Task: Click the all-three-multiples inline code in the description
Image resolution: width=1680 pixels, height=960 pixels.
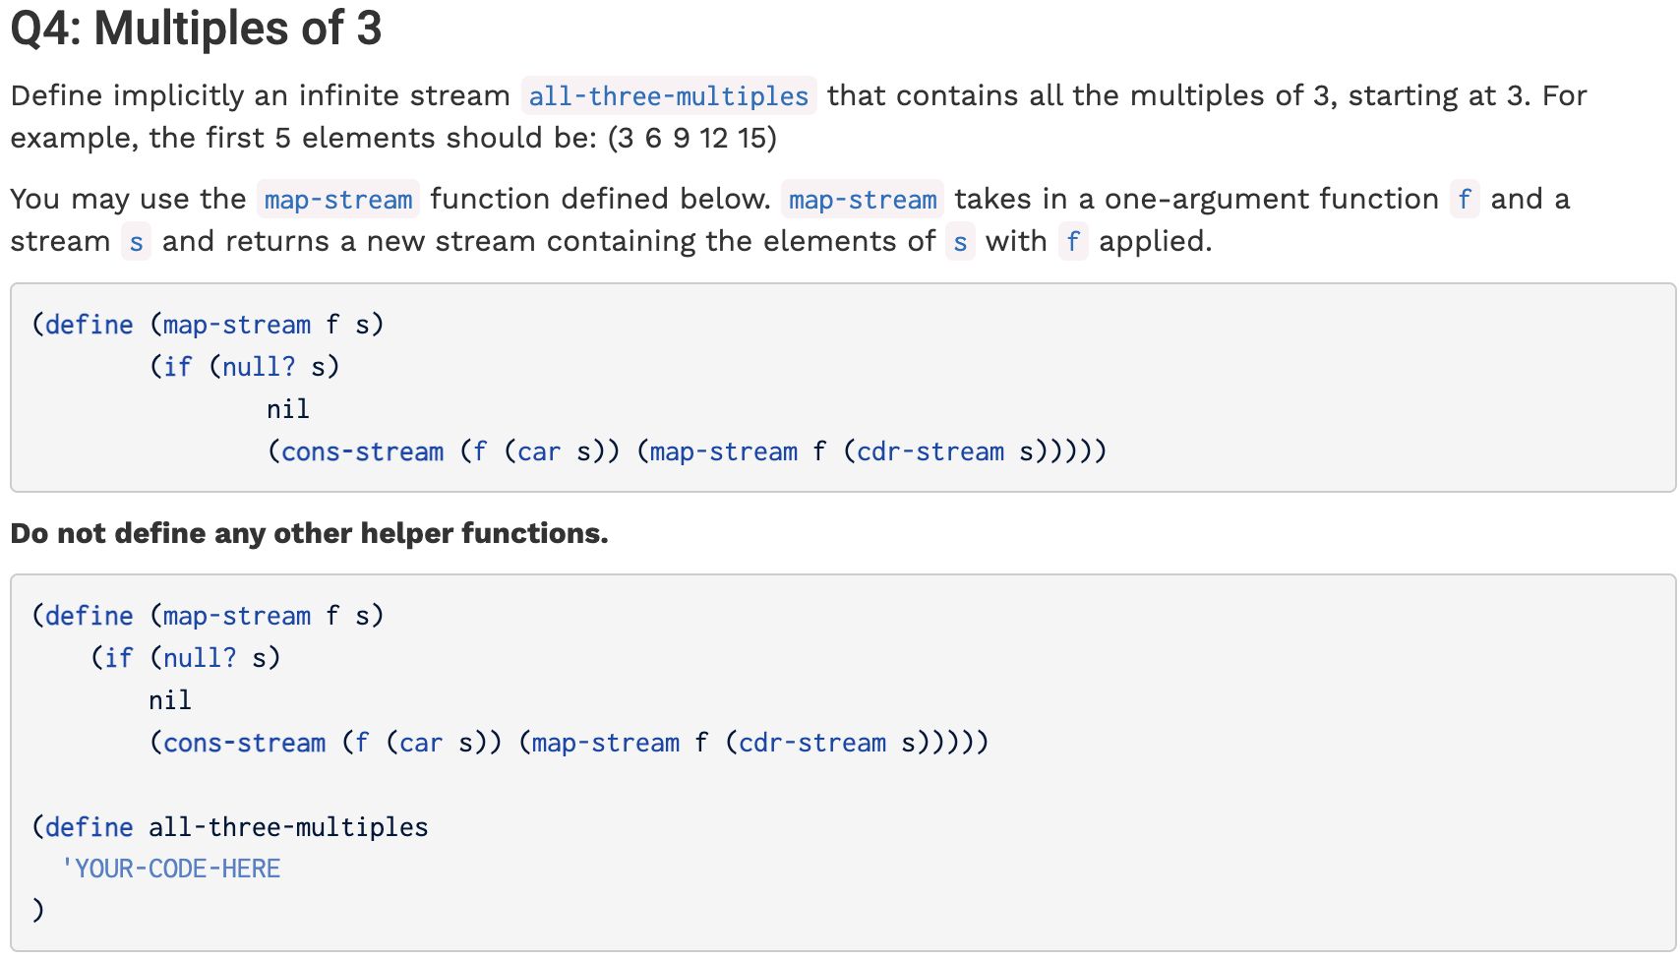Action: click(668, 96)
